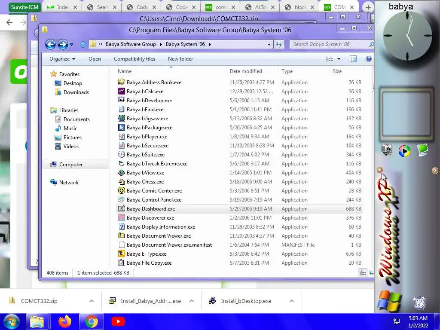
Task: Open a new browser tab
Action: point(368,7)
